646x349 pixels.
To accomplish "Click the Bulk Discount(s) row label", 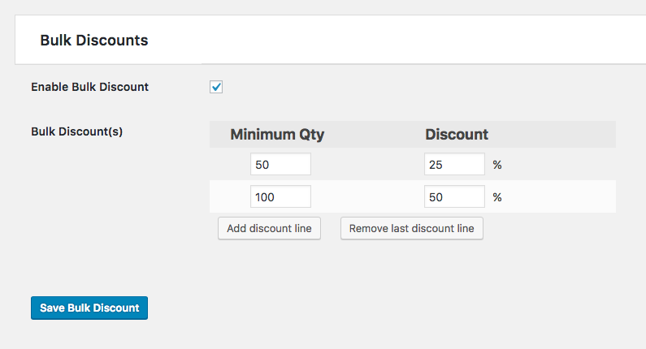I will point(76,131).
